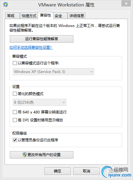Viewport: 133px width, 180px height.
Task: Enable 高 DPI 设置时禁用显示缩放 checkbox
Action: coord(15,120)
